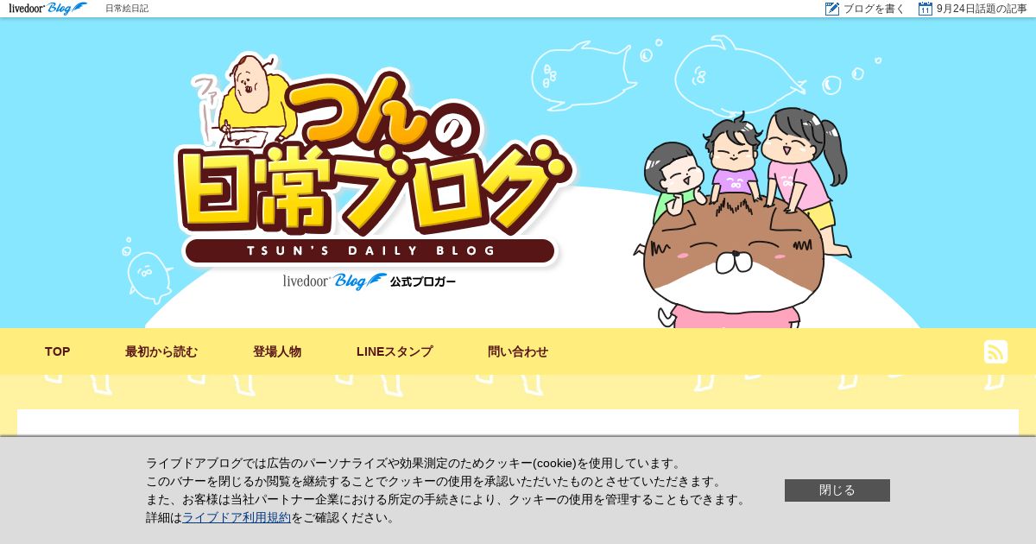Click the pencil write-blog icon
This screenshot has height=544, width=1036.
coord(832,9)
